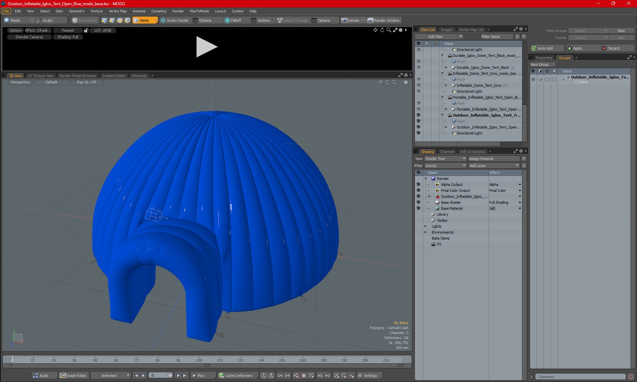
Task: Click the preview panel gear icon
Action: [401, 30]
